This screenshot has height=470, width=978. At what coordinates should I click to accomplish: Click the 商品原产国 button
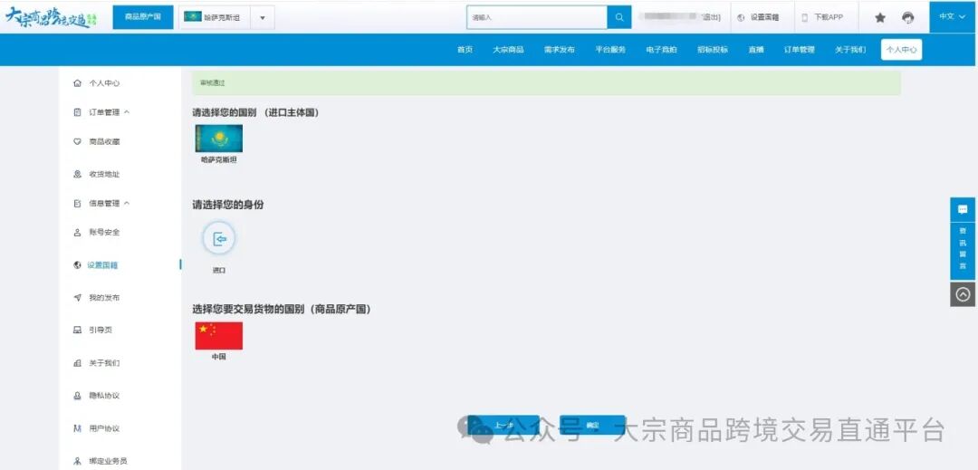[x=142, y=17]
